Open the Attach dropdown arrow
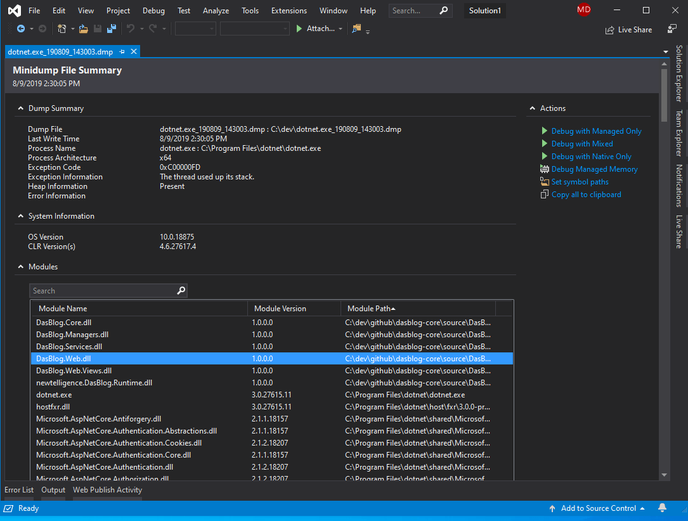The width and height of the screenshot is (688, 521). (341, 29)
